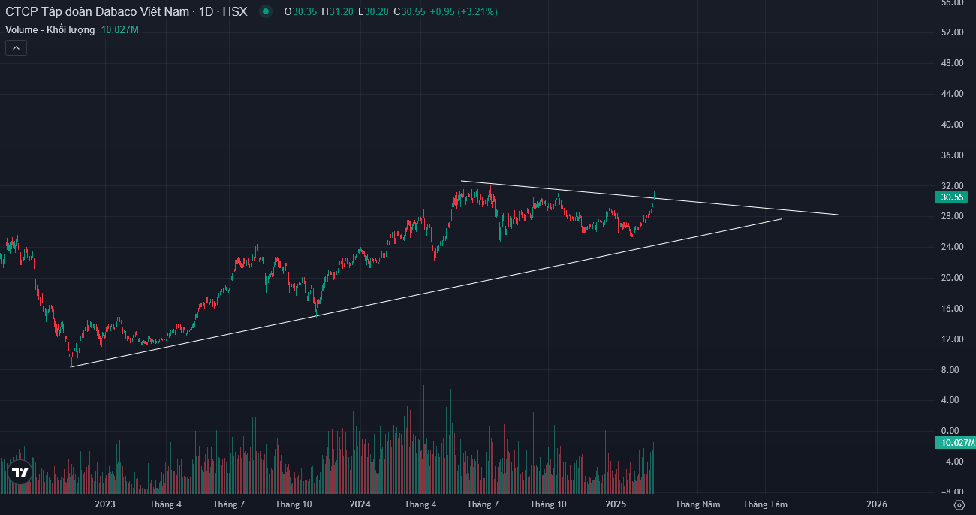Click the high price value H31.20
Screen dimensions: 976x515
338,11
